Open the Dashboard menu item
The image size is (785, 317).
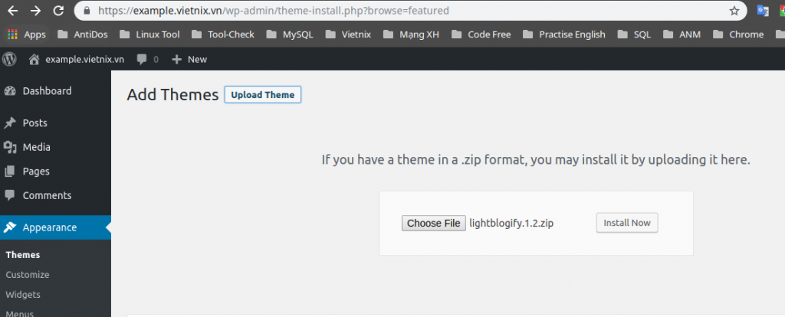(46, 91)
